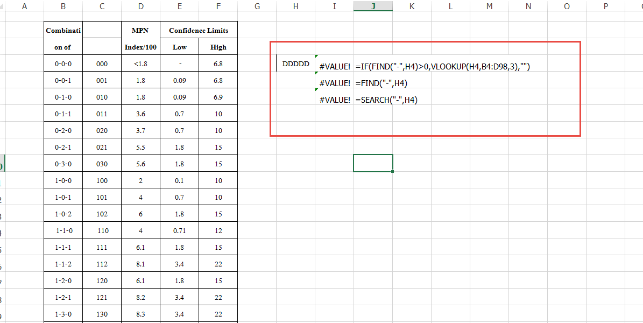Select the 0-1-0 cell
Screen dimensions: 643x323
(x=63, y=97)
